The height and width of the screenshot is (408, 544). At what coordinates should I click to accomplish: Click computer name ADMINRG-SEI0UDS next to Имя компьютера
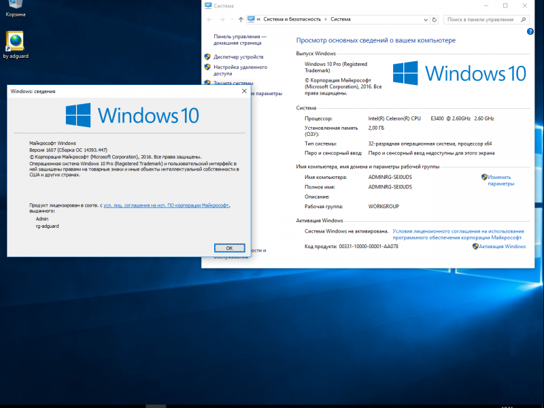click(390, 177)
